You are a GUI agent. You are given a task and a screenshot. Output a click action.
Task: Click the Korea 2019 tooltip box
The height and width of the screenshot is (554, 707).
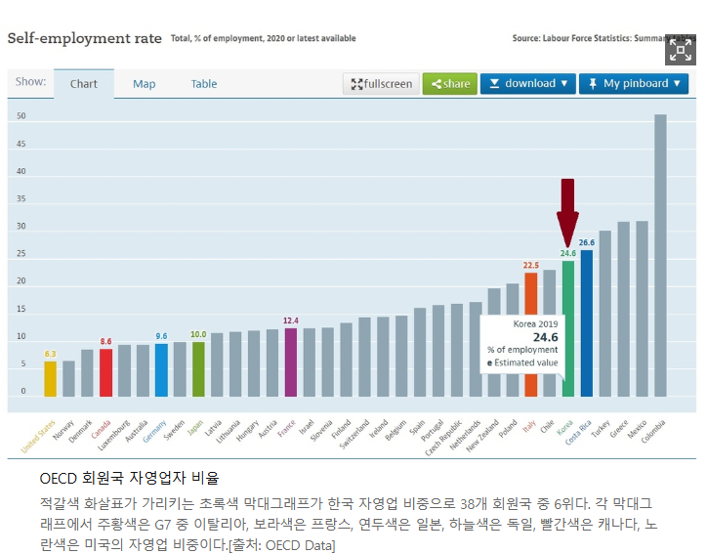[522, 344]
